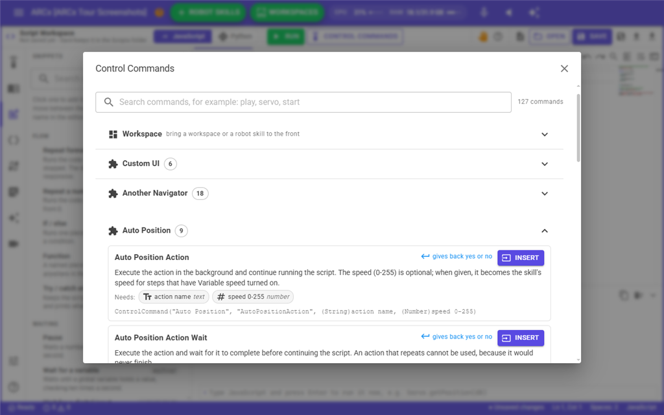Viewport: 664px width, 415px height.
Task: Close the Control Commands dialog
Action: coord(564,69)
